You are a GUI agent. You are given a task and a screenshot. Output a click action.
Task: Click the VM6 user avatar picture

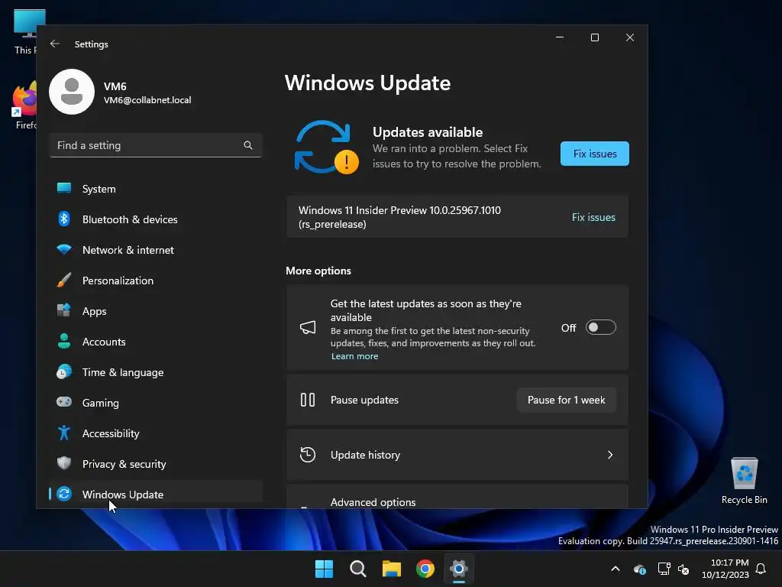tap(72, 92)
